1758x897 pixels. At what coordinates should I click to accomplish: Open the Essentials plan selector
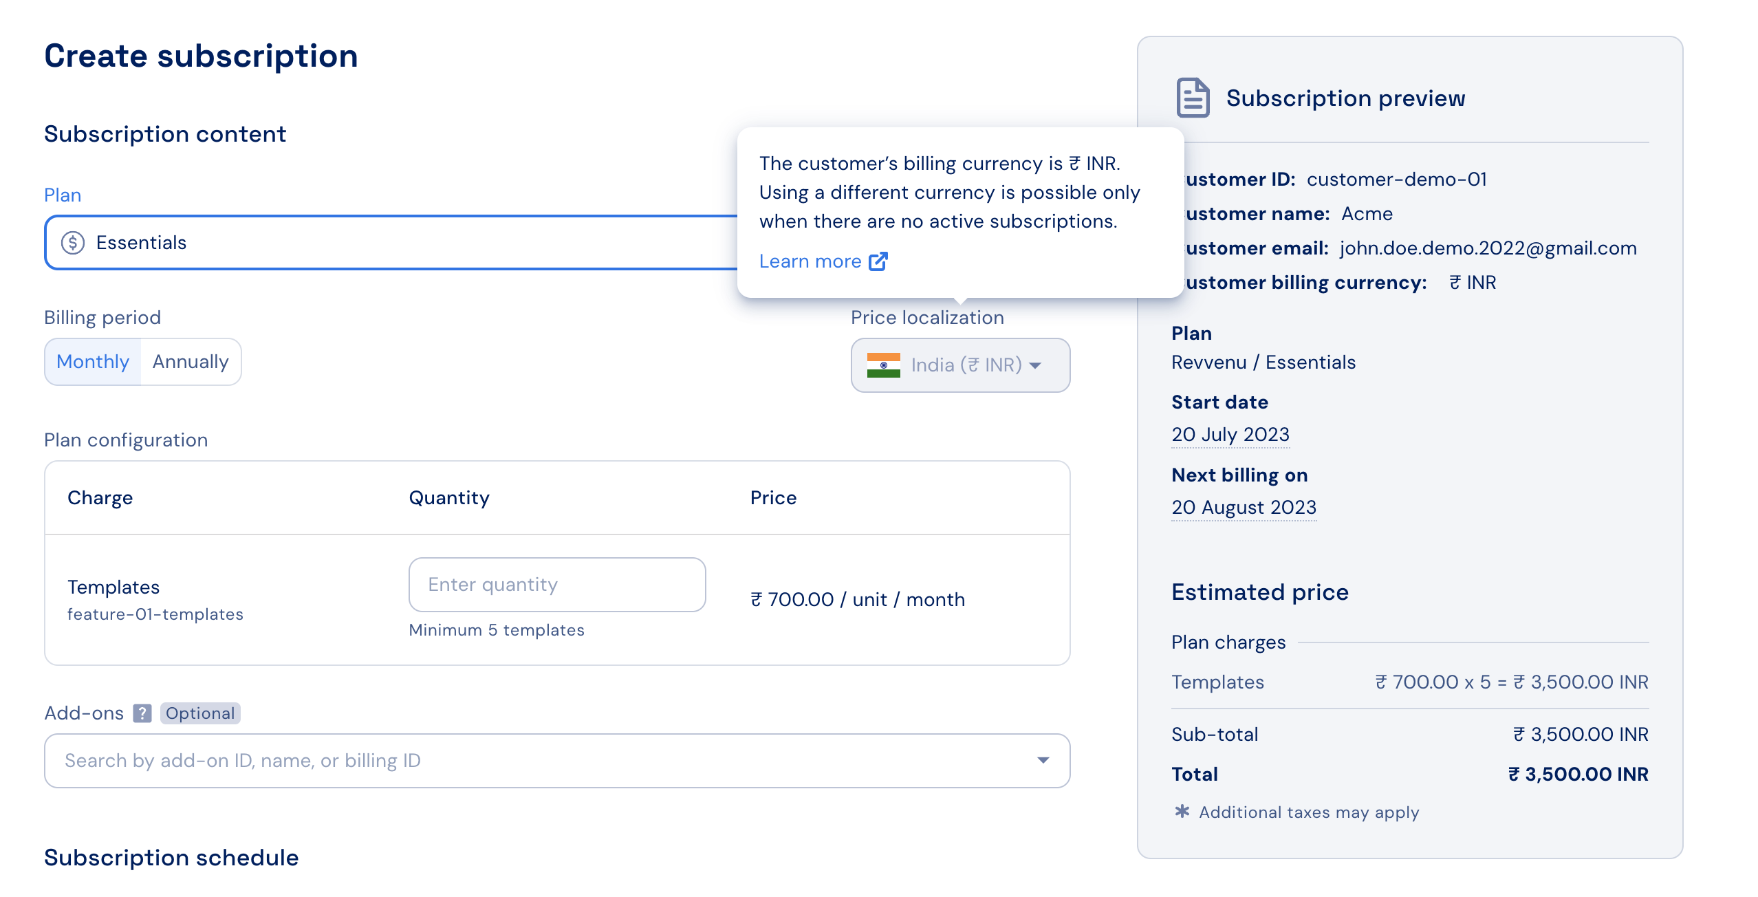tap(392, 243)
